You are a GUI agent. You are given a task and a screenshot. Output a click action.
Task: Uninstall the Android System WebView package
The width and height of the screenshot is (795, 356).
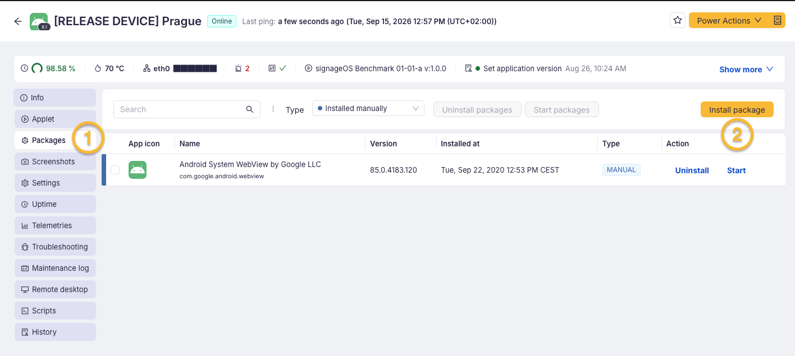click(x=692, y=170)
